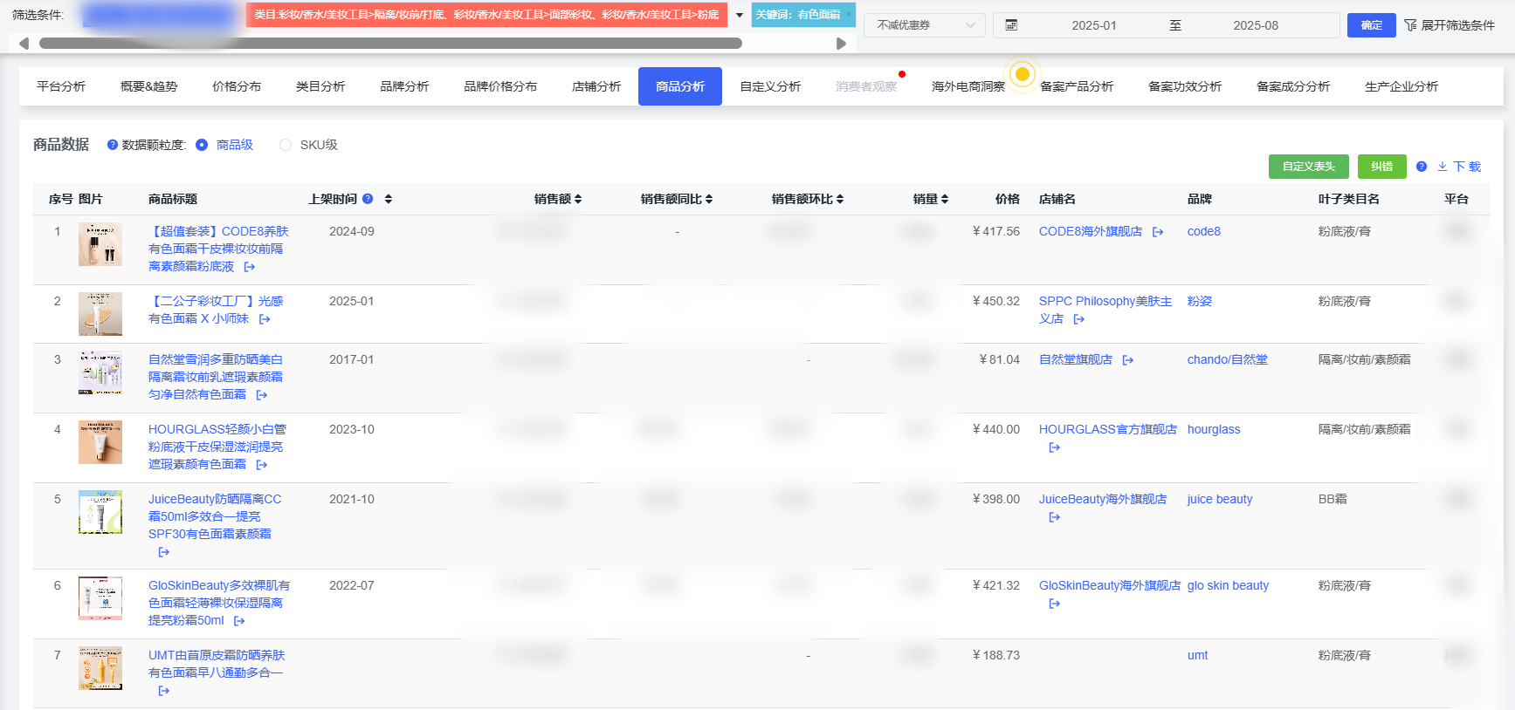Click the horizontal filter scrollbar
The image size is (1515, 710).
tap(390, 43)
